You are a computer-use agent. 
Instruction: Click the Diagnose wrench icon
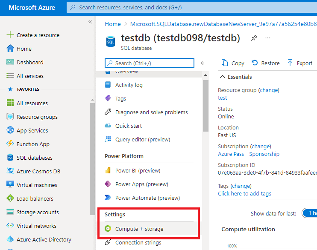(x=108, y=112)
